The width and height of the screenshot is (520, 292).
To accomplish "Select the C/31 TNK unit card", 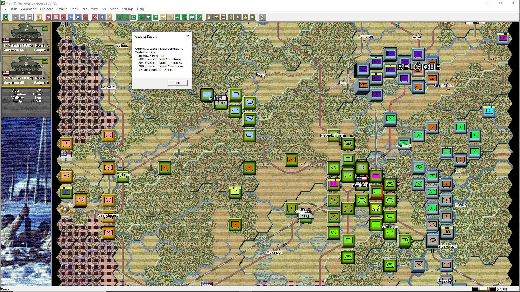I will [26, 38].
